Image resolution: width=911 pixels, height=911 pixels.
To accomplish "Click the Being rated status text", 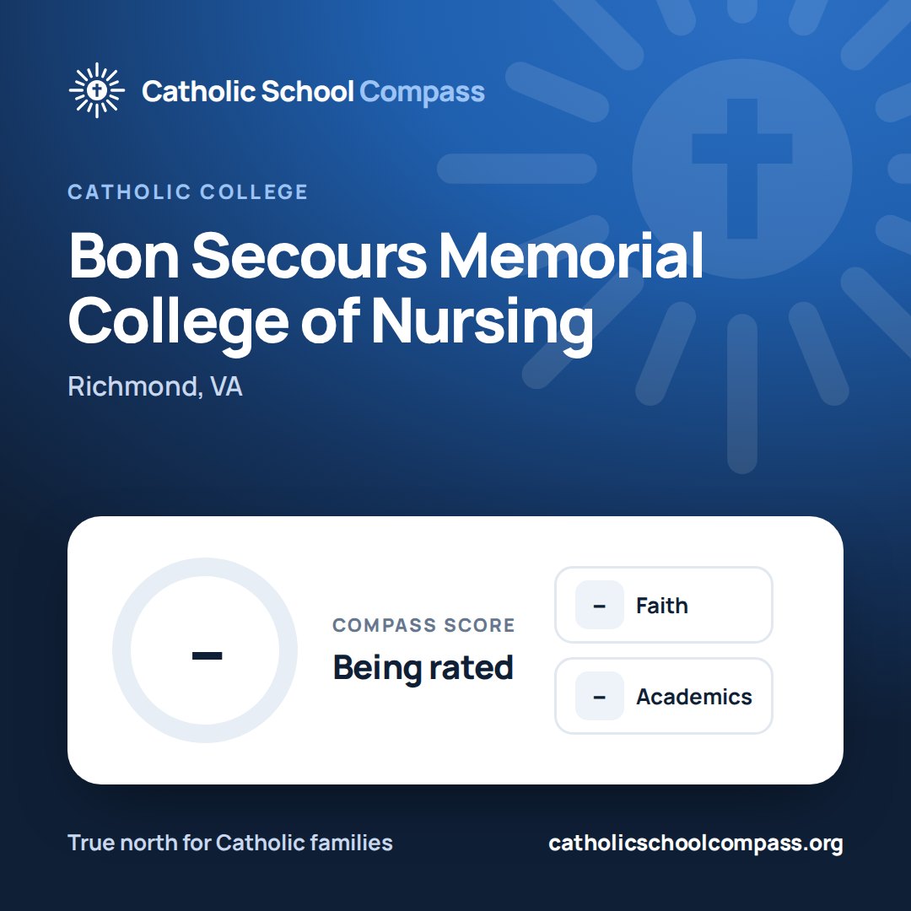I will 423,667.
